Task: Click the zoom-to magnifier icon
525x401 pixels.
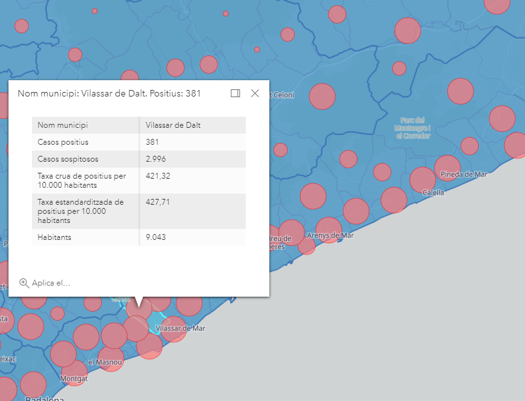Action: tap(24, 283)
